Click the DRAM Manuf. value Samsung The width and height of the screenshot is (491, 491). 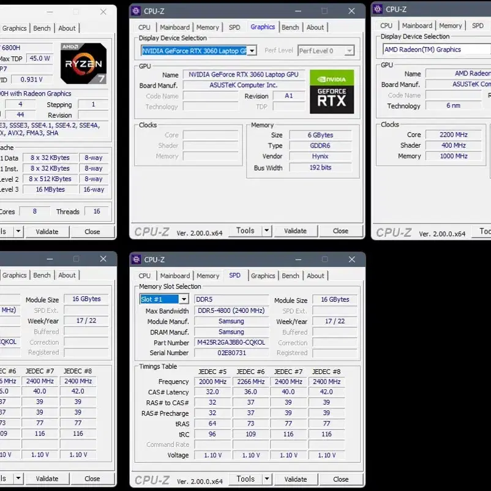(231, 332)
